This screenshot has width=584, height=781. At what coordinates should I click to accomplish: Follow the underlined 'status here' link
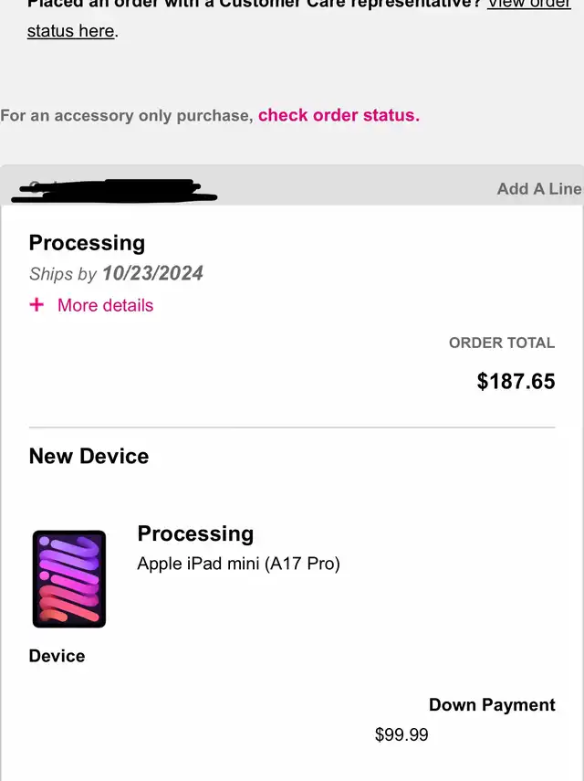[71, 31]
